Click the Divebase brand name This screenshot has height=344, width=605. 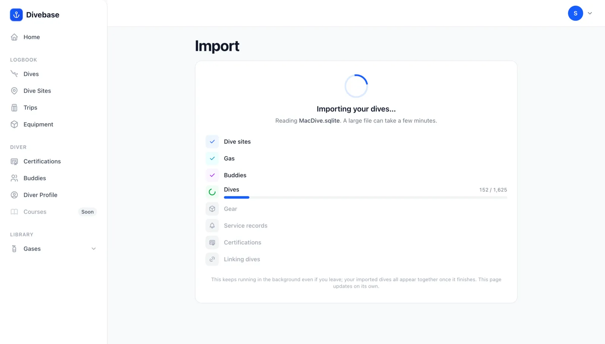click(43, 15)
